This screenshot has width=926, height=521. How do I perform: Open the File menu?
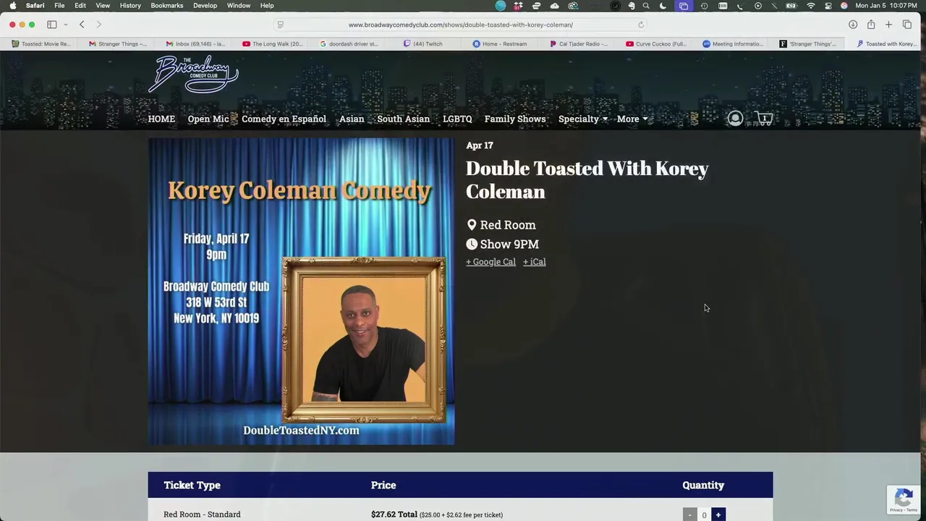59,6
